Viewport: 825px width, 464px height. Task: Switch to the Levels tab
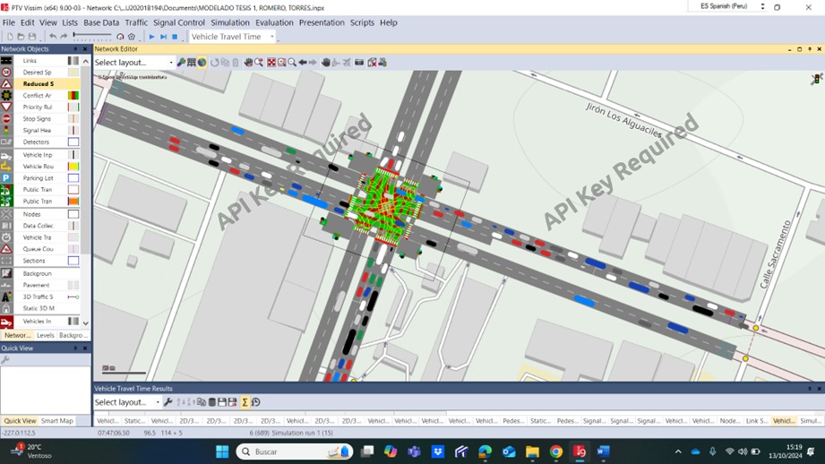pyautogui.click(x=45, y=335)
